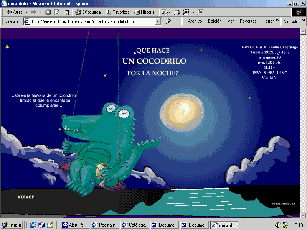Open the edit-with dropdown arrow beside Word icon
Image resolution: width=307 pixels, height=230 pixels.
[193, 12]
